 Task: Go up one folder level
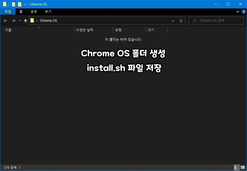point(26,21)
